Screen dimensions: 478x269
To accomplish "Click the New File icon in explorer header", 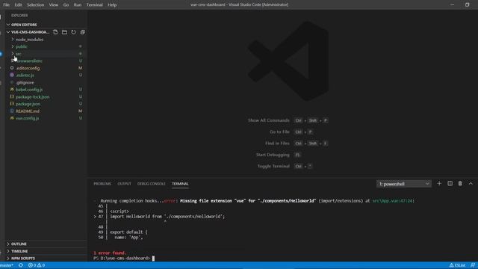I will click(x=55, y=32).
